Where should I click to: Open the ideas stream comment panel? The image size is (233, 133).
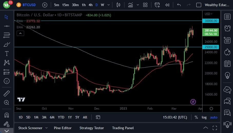click(x=227, y=113)
